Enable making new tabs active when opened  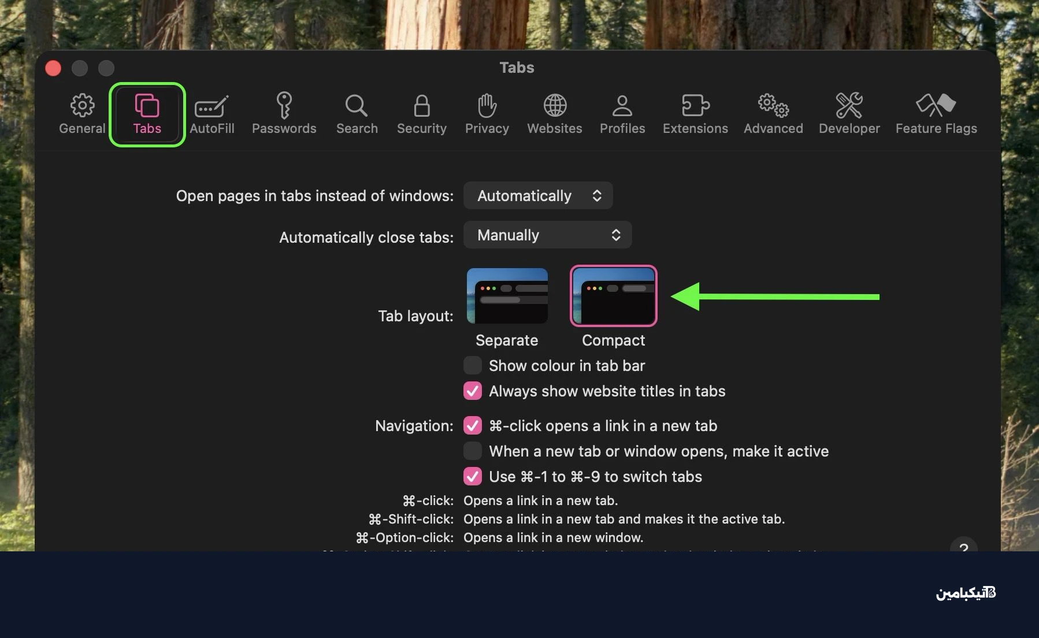(473, 451)
